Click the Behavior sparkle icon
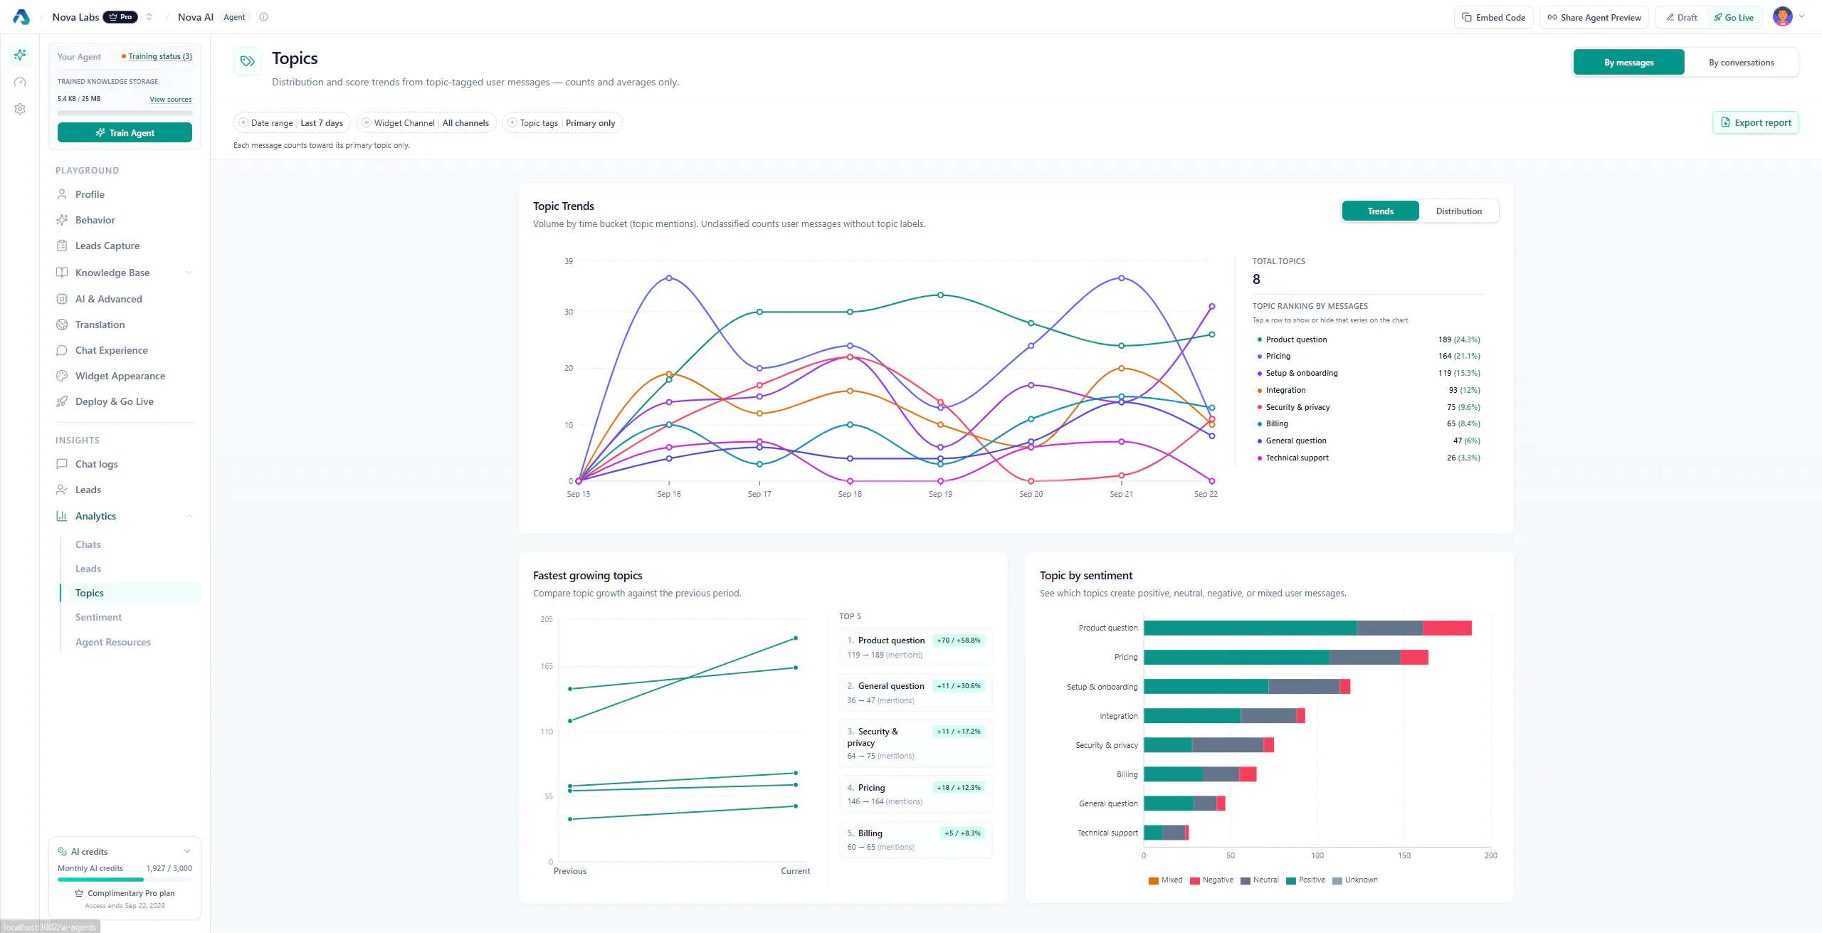 tap(62, 220)
